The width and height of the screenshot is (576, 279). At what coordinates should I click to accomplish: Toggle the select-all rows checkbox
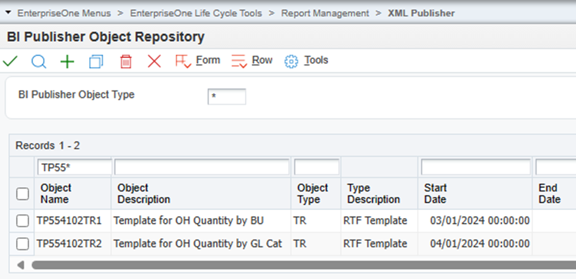point(23,194)
